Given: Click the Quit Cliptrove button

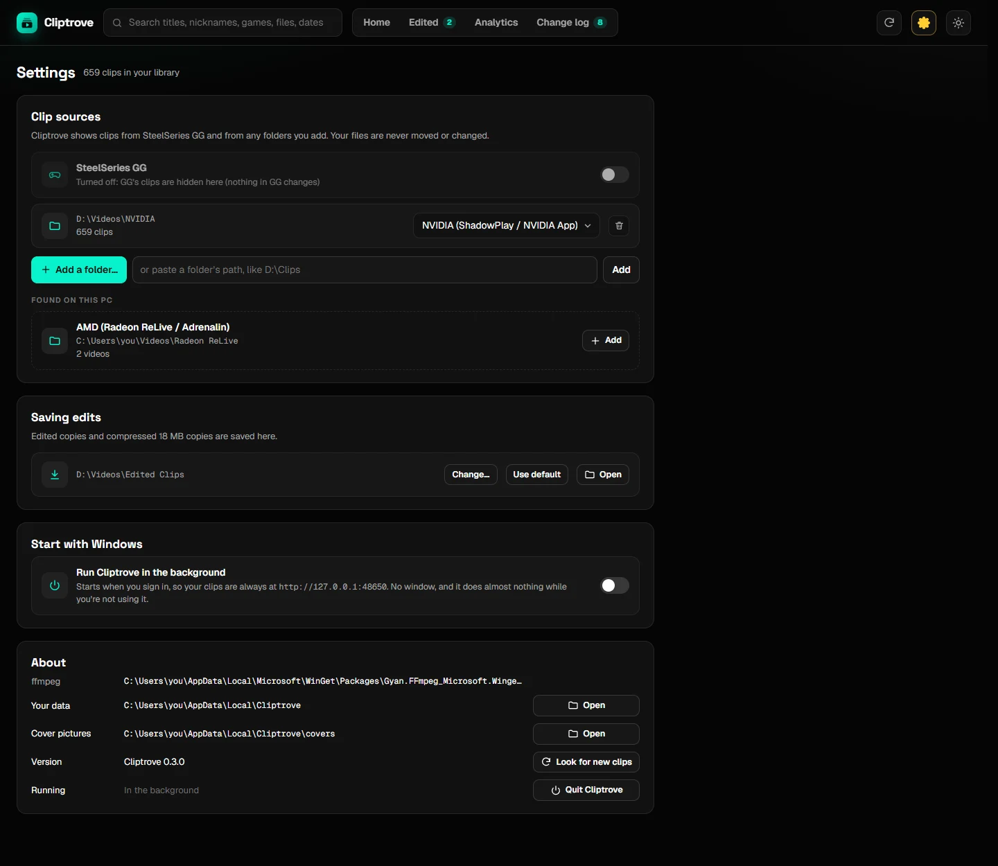Looking at the screenshot, I should pos(586,790).
